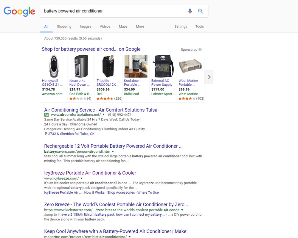Viewport: 298px width, 238px height.
Task: Click the $134.78 price
Action: point(49,89)
